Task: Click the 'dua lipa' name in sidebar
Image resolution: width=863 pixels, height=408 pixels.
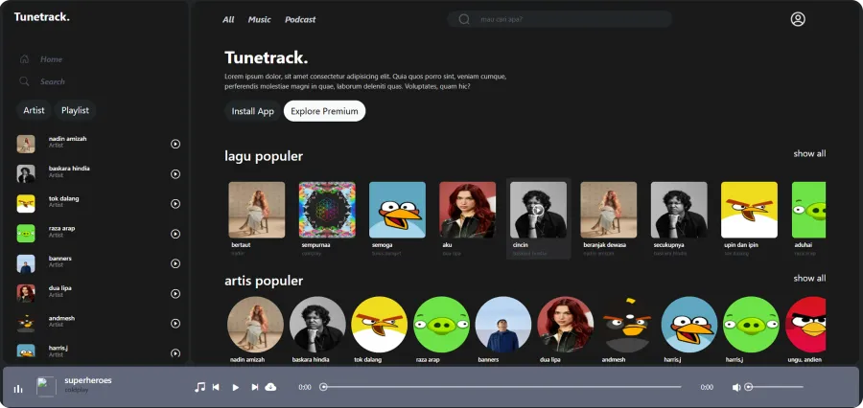Action: 60,288
